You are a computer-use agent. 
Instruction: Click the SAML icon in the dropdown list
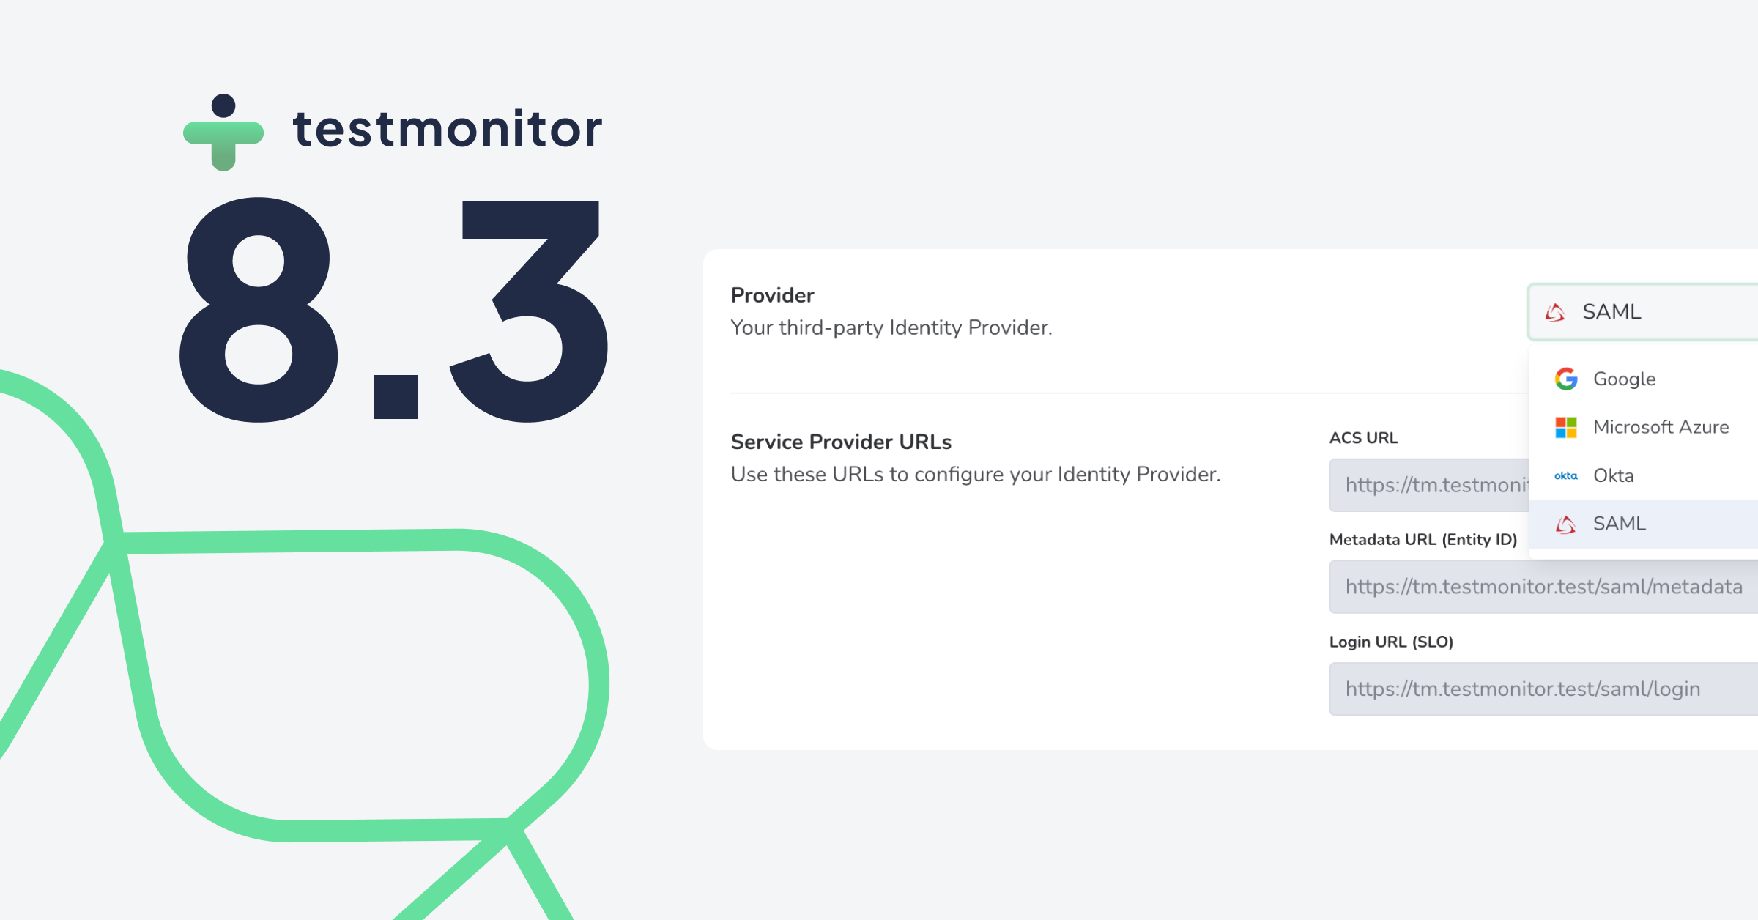[x=1565, y=524]
